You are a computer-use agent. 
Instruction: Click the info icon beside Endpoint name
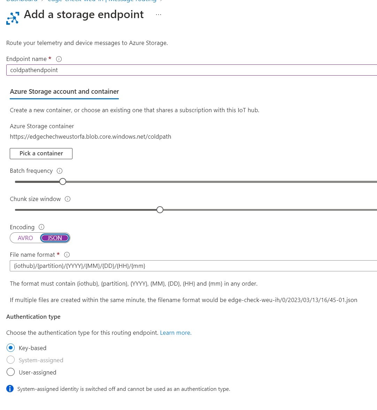(x=59, y=59)
